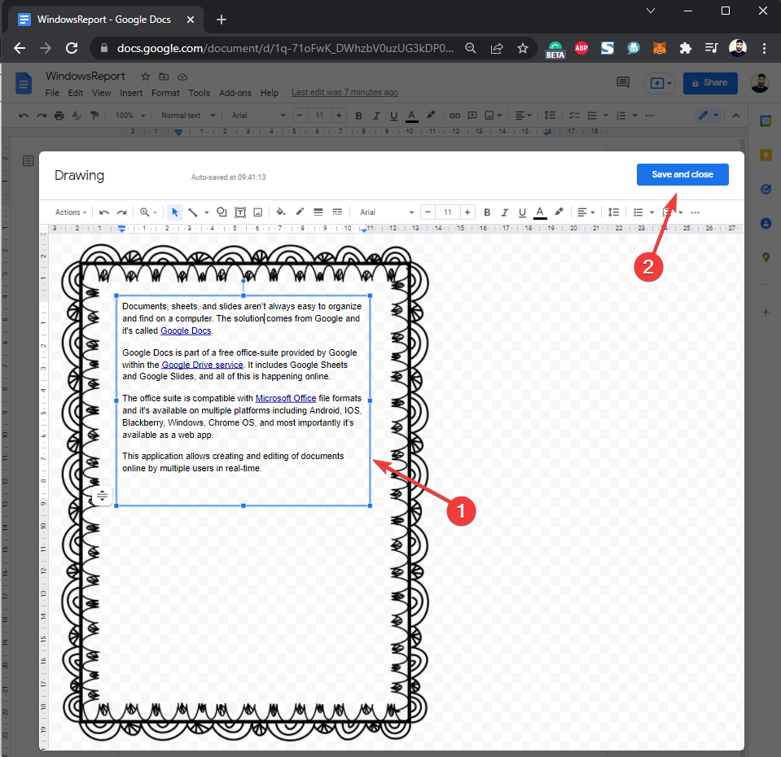Click the 'Auto-saved at 09:41:13' status text
781x757 pixels.
click(x=228, y=177)
